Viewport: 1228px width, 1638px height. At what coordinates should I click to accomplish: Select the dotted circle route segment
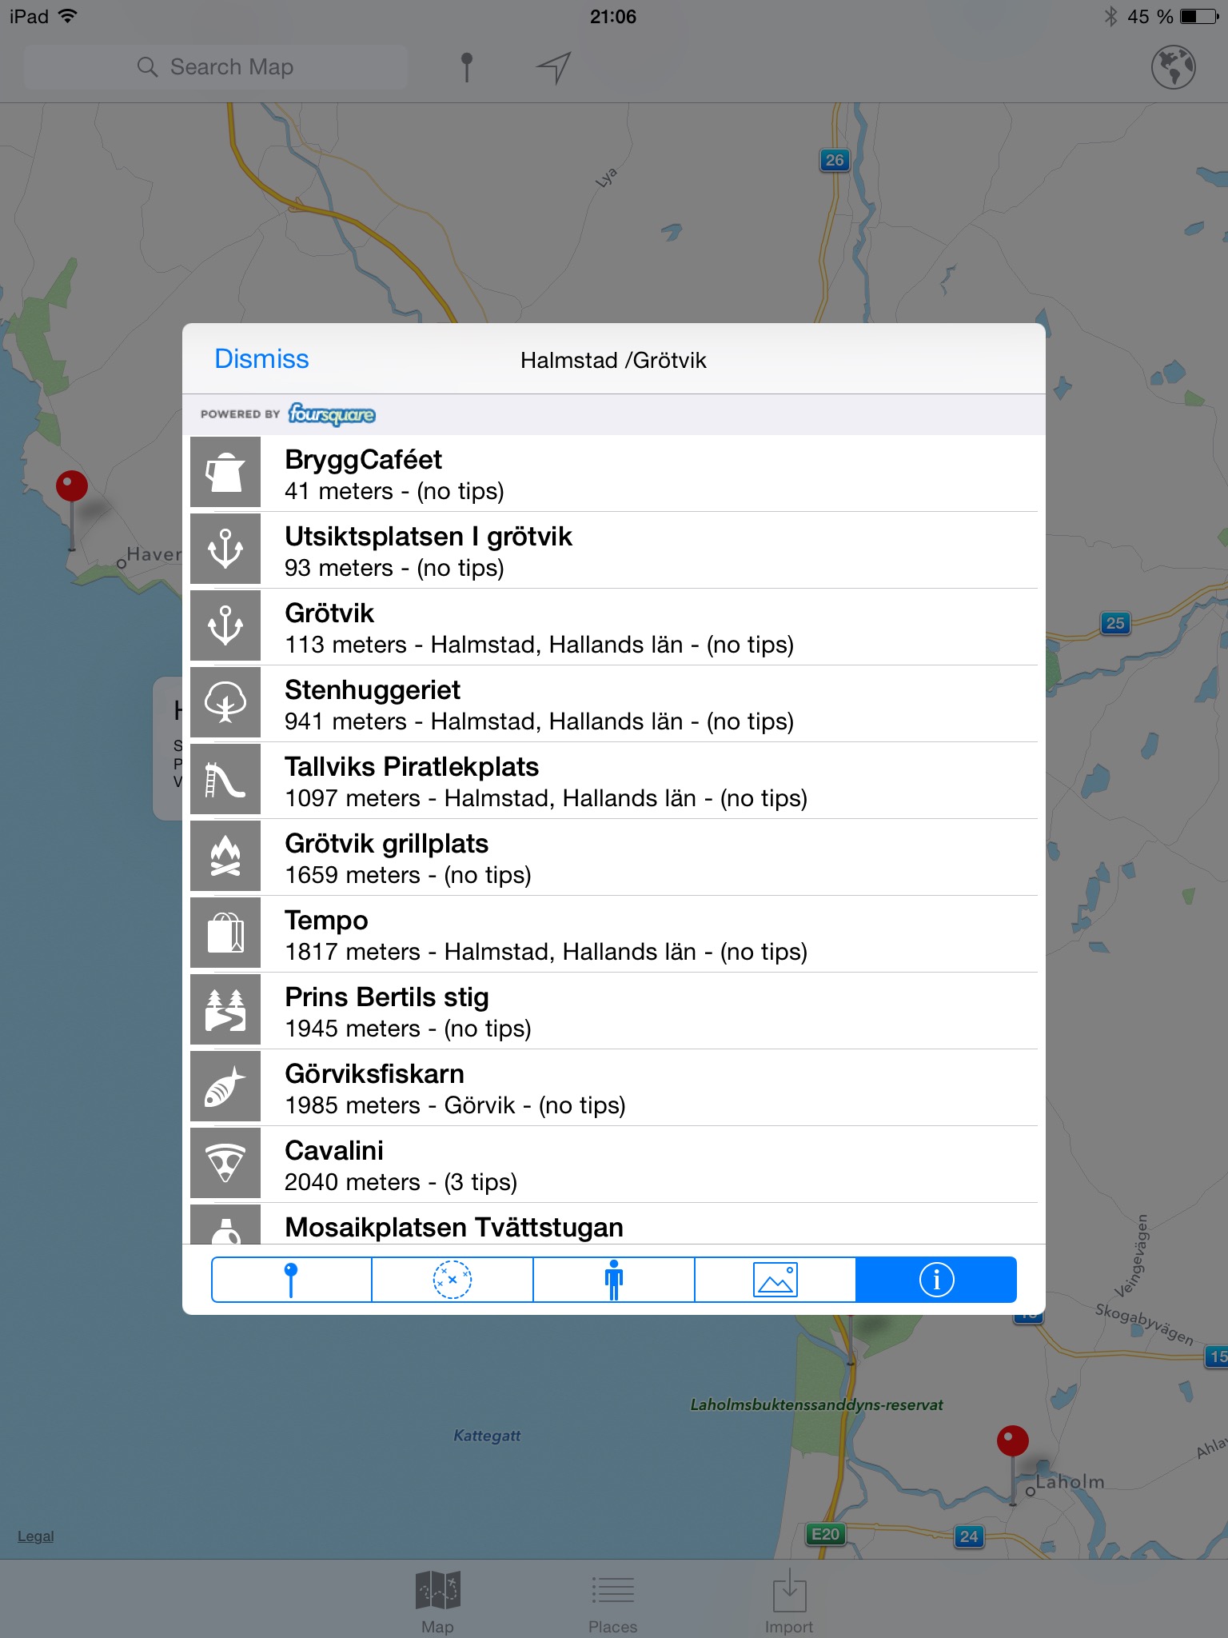453,1280
